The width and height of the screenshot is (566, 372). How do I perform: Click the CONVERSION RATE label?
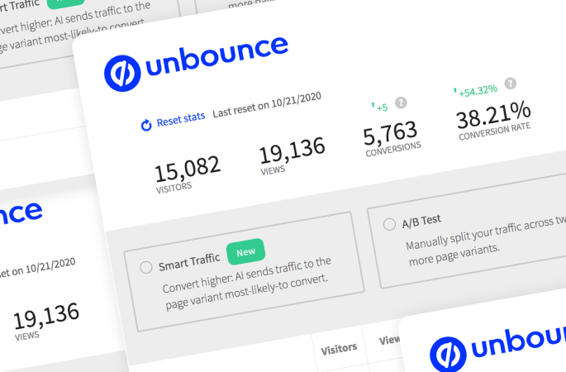[495, 131]
